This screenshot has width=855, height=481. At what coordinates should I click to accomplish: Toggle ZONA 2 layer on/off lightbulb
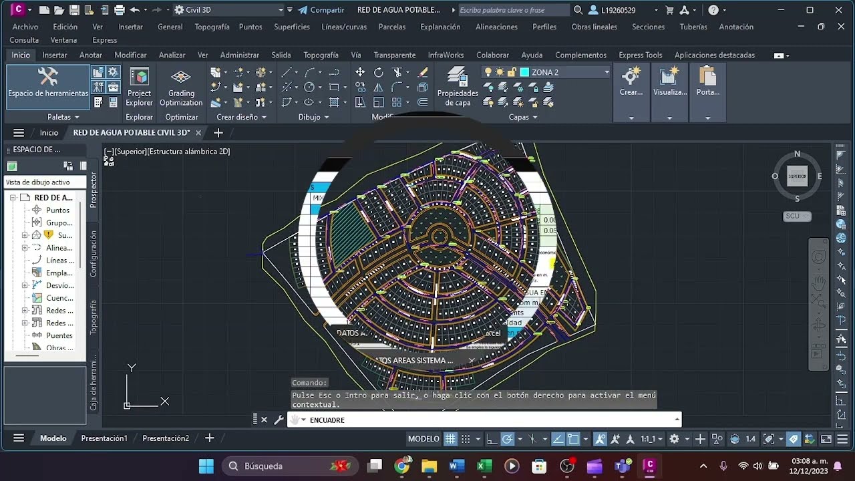(x=488, y=72)
